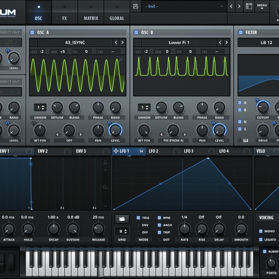Click the save preset floppy disk icon

click(136, 6)
